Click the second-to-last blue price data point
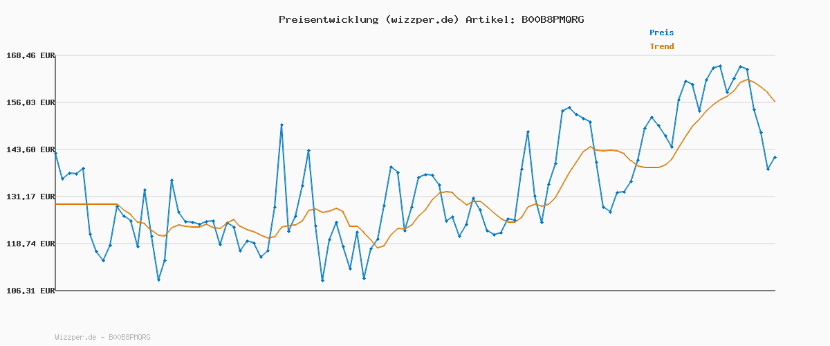This screenshot has height=346, width=830. (x=768, y=169)
